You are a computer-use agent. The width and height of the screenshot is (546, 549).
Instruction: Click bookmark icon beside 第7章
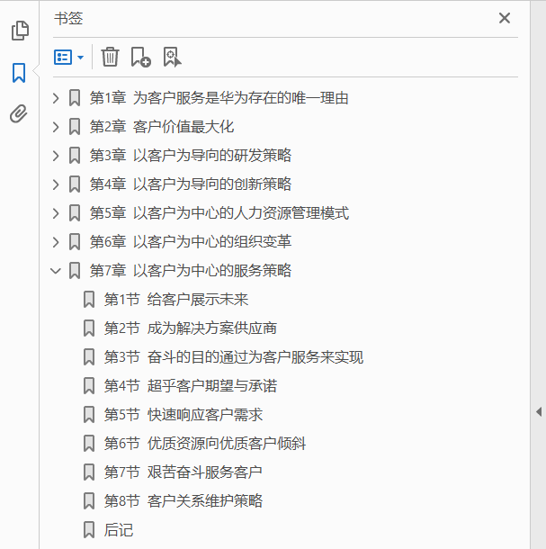pyautogui.click(x=74, y=271)
